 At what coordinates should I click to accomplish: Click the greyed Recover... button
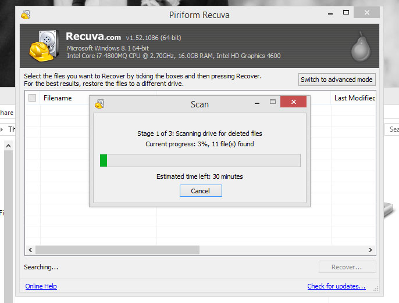click(347, 267)
